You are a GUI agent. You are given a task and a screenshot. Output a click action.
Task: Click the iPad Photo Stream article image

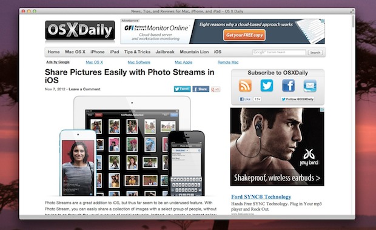coord(132,146)
